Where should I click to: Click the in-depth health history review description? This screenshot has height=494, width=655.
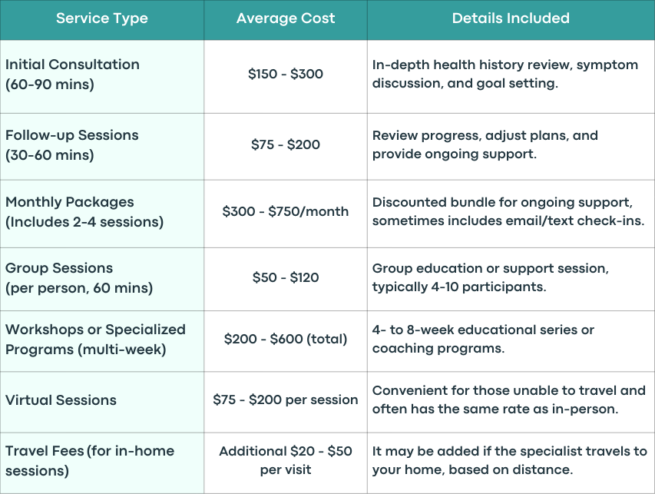click(x=505, y=74)
